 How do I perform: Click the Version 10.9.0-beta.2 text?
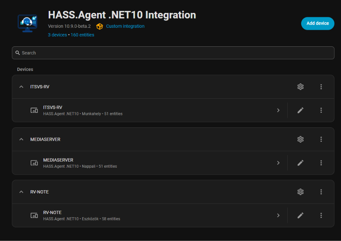(69, 26)
